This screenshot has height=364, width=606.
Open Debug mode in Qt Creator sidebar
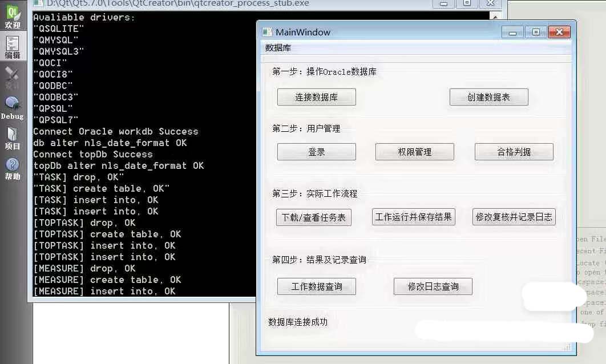13,108
